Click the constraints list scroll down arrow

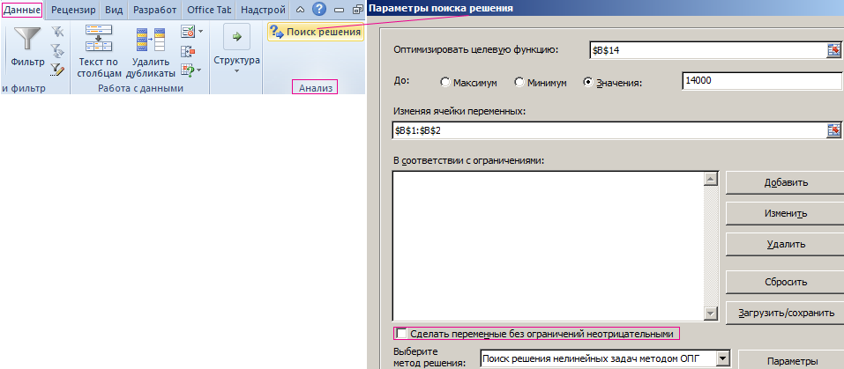pos(711,314)
